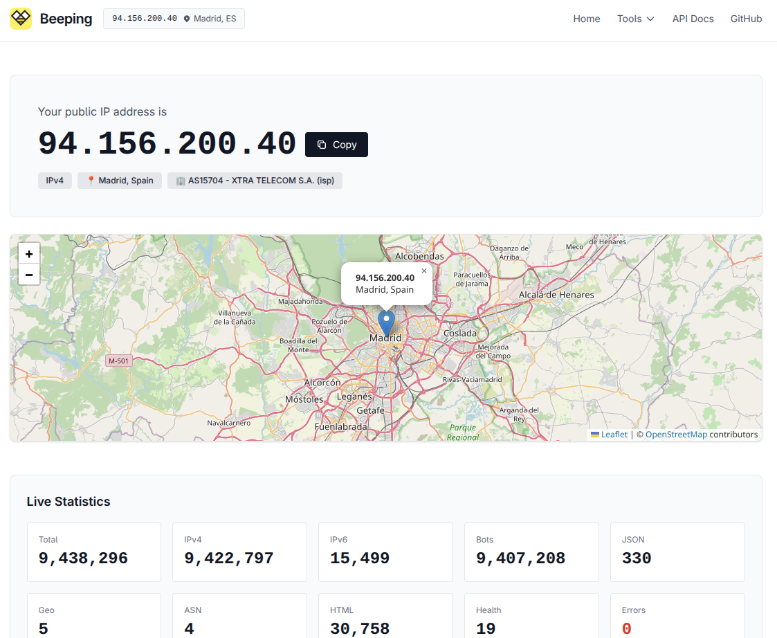Follow the OpenStreetMap attribution link
777x638 pixels.
click(675, 434)
